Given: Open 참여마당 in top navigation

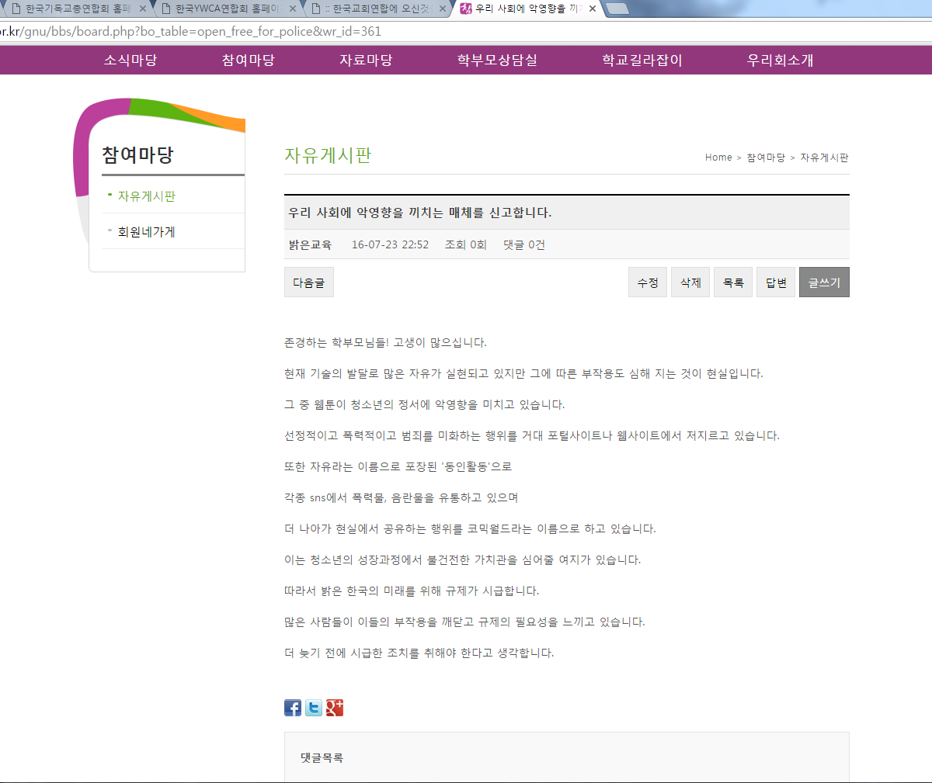Looking at the screenshot, I should (x=249, y=61).
